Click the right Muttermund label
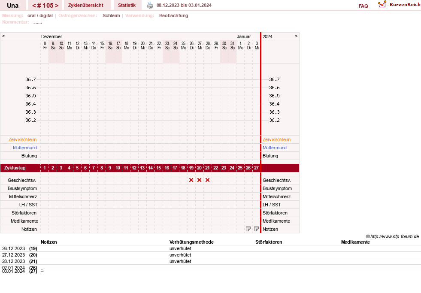 (x=274, y=148)
